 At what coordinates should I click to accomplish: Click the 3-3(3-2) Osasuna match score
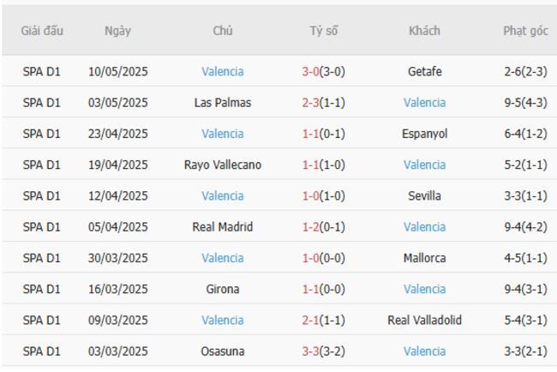click(323, 351)
